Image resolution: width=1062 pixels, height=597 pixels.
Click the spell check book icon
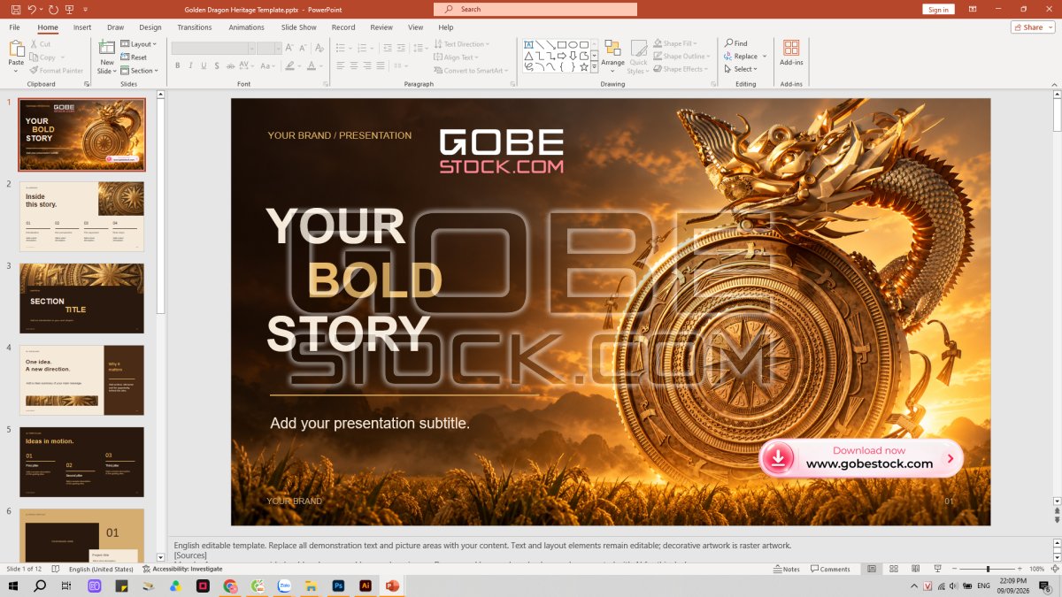tap(55, 569)
